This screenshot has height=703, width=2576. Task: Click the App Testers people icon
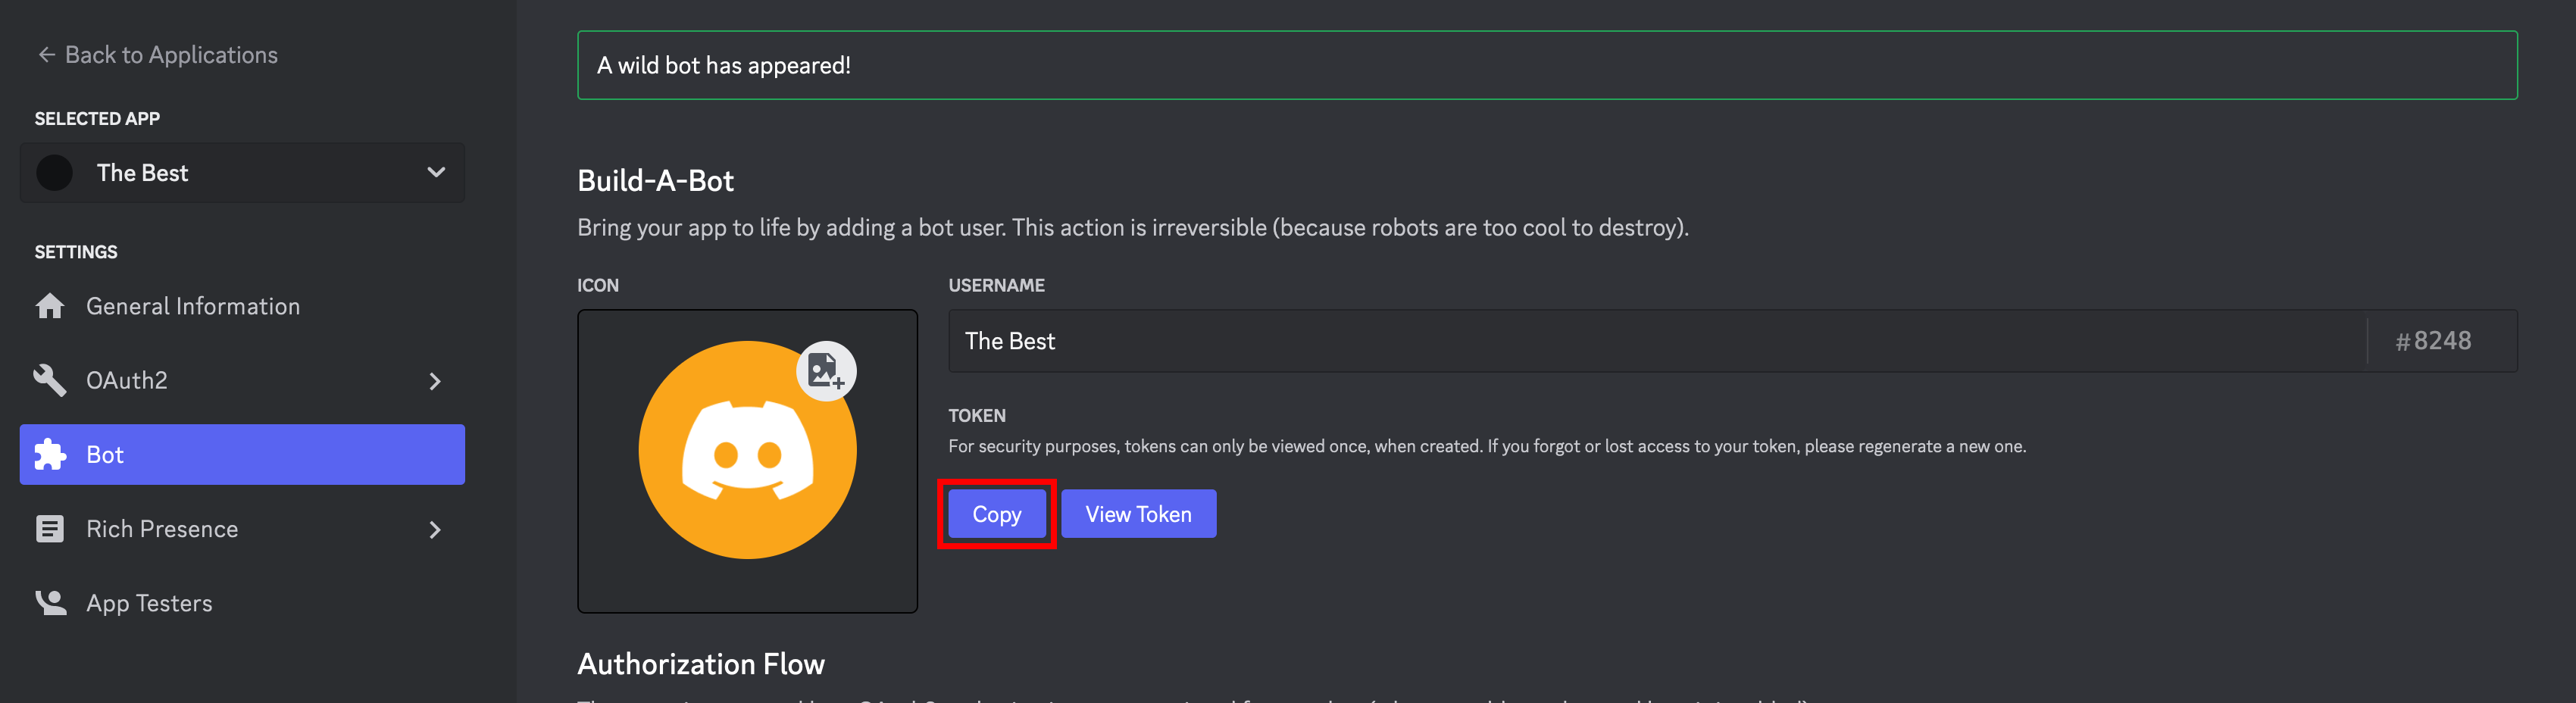coord(50,603)
